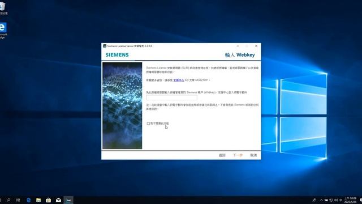Open the People icon on the taskbar
The image size is (362, 204).
pos(314,200)
